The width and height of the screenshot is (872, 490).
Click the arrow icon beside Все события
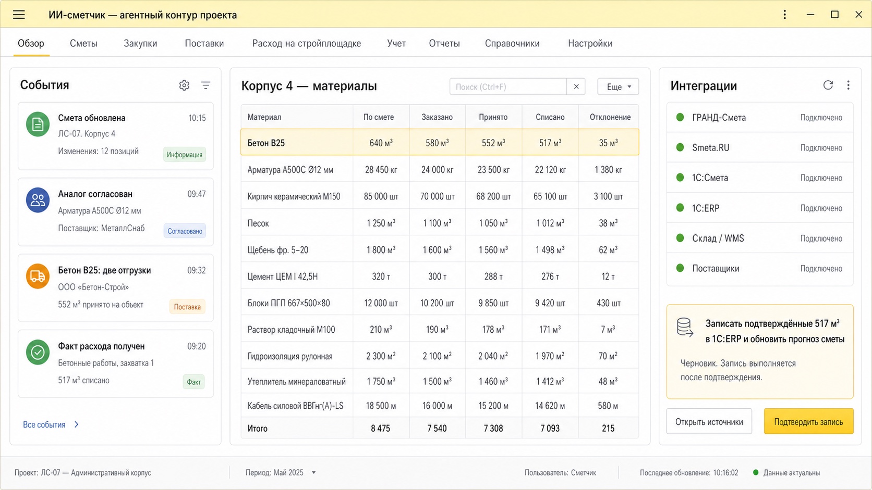tap(77, 424)
